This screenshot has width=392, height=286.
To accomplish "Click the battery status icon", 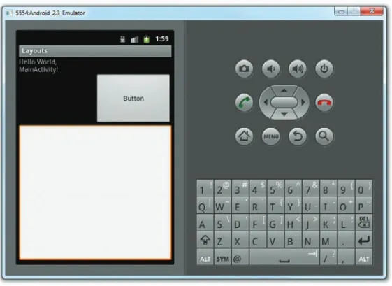I will (x=147, y=39).
